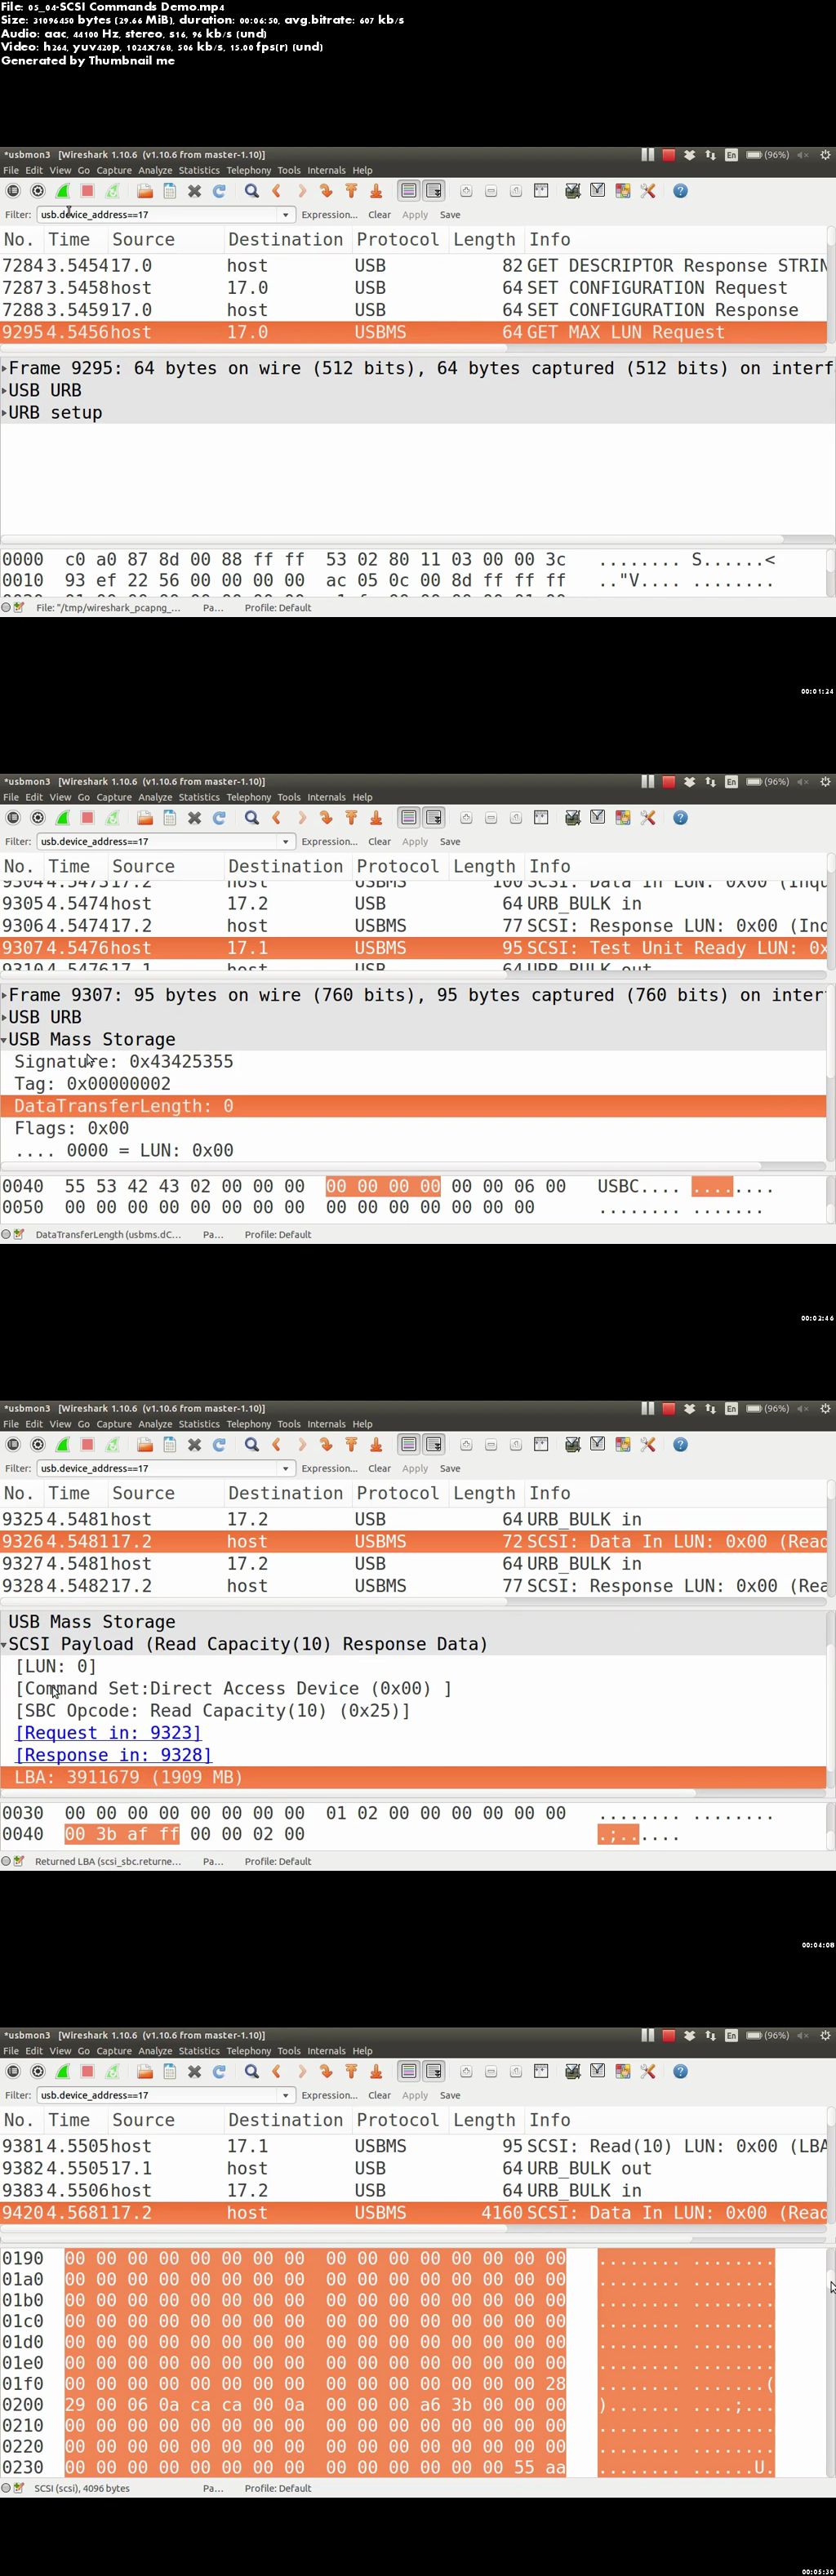836x2576 pixels.
Task: In the packet 9307 window, click the go-to-packet arrow icon
Action: pyautogui.click(x=326, y=818)
